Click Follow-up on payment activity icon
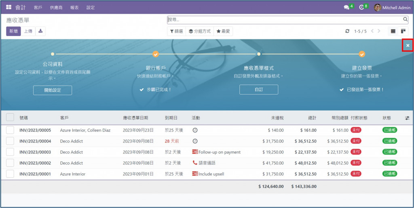The image size is (414, 208). click(195, 152)
